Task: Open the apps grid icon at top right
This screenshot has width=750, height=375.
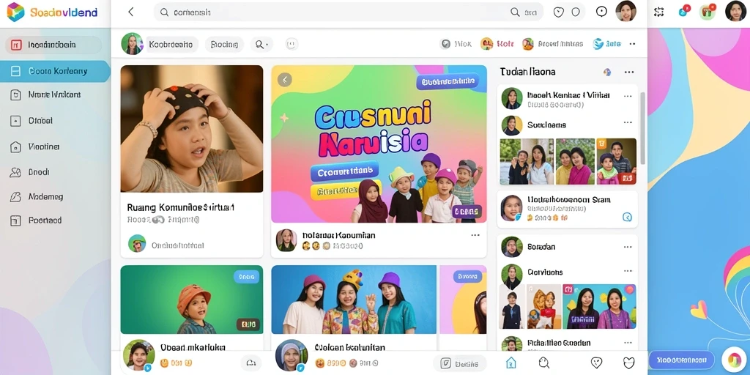Action: 659,12
